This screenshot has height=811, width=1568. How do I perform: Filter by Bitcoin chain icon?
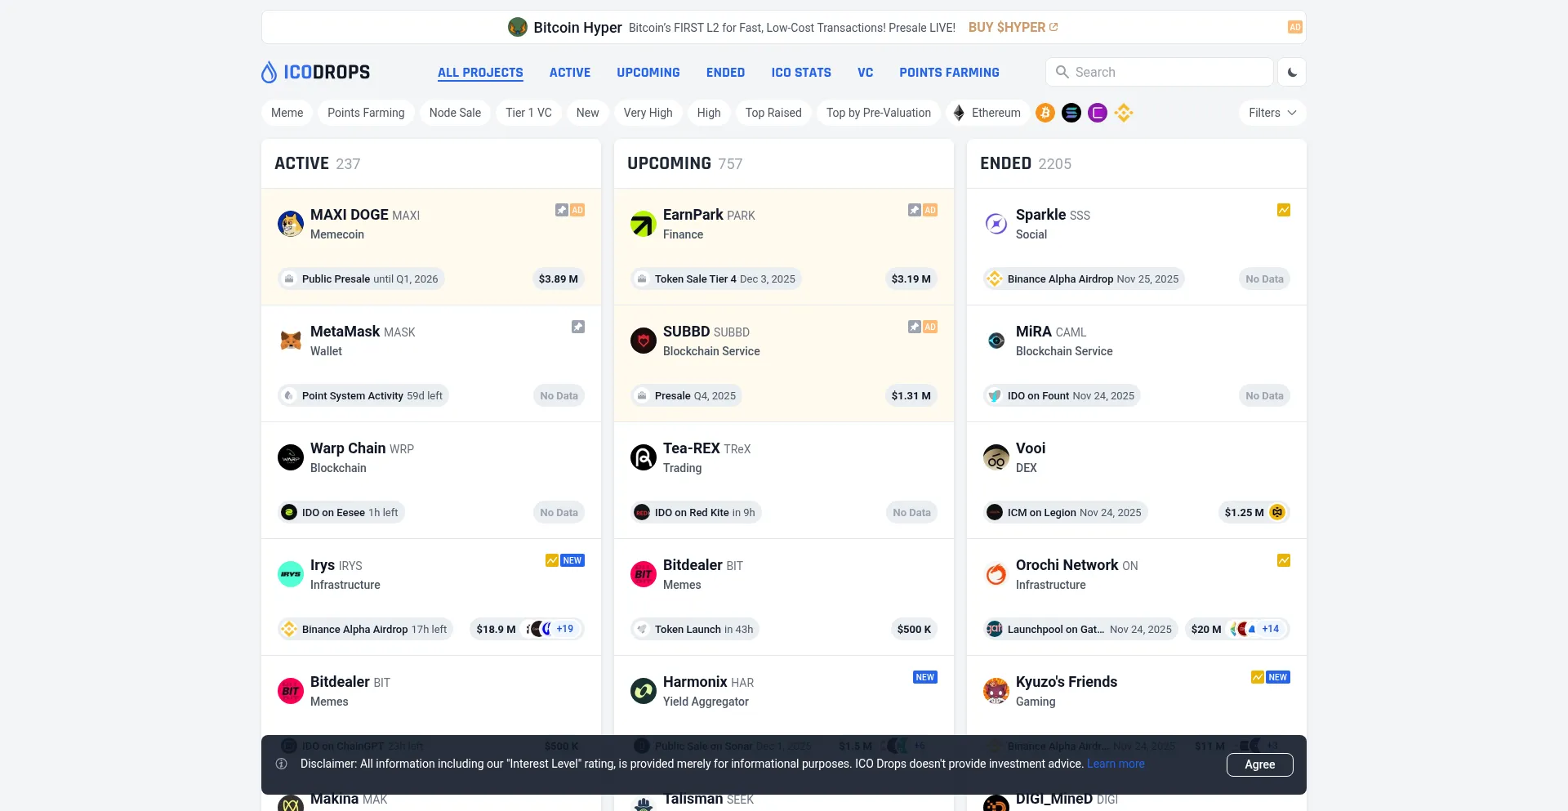click(1045, 113)
